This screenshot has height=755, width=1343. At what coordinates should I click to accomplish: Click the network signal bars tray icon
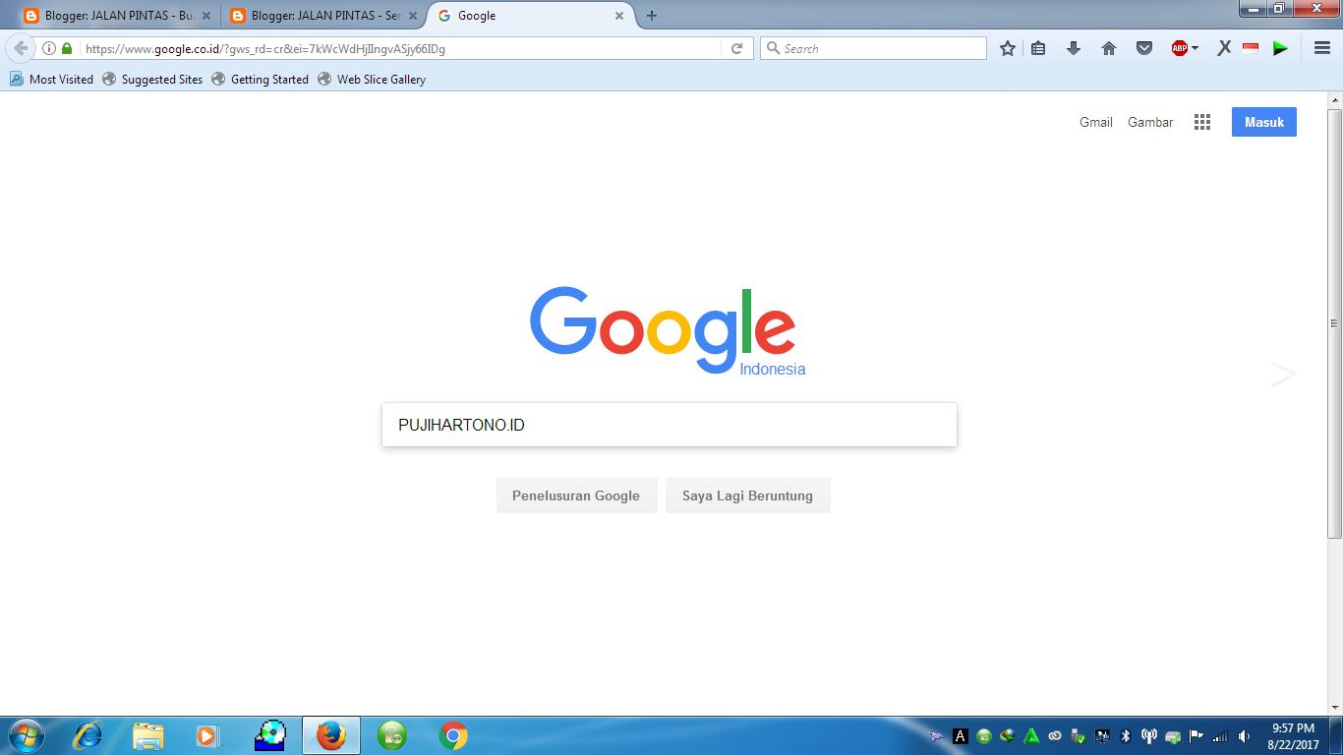point(1220,735)
